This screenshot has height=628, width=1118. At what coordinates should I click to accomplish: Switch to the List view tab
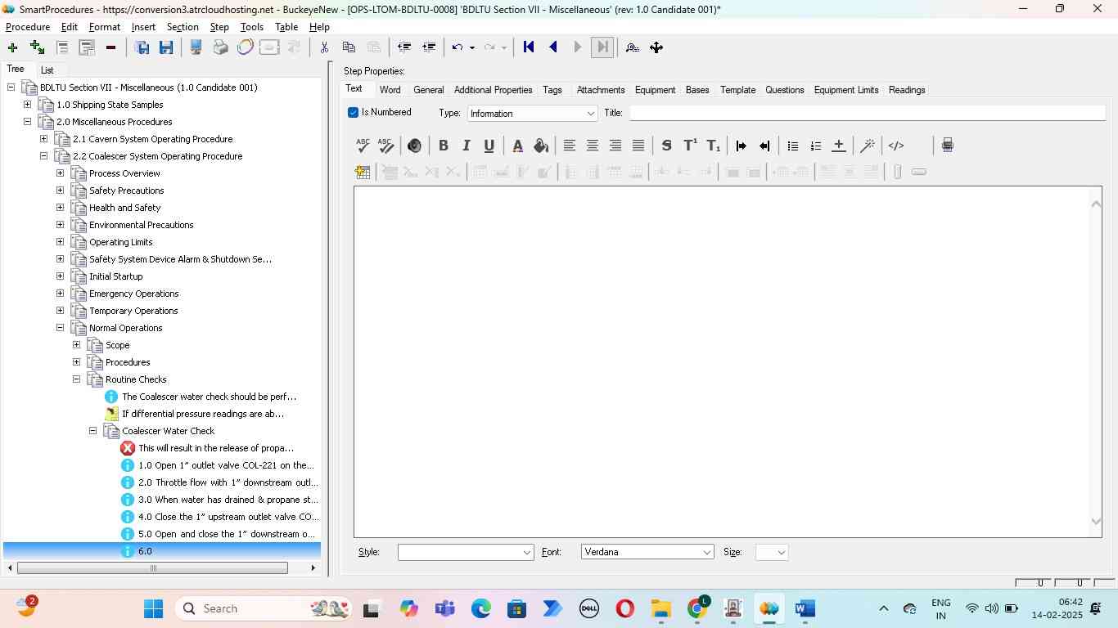pos(47,70)
